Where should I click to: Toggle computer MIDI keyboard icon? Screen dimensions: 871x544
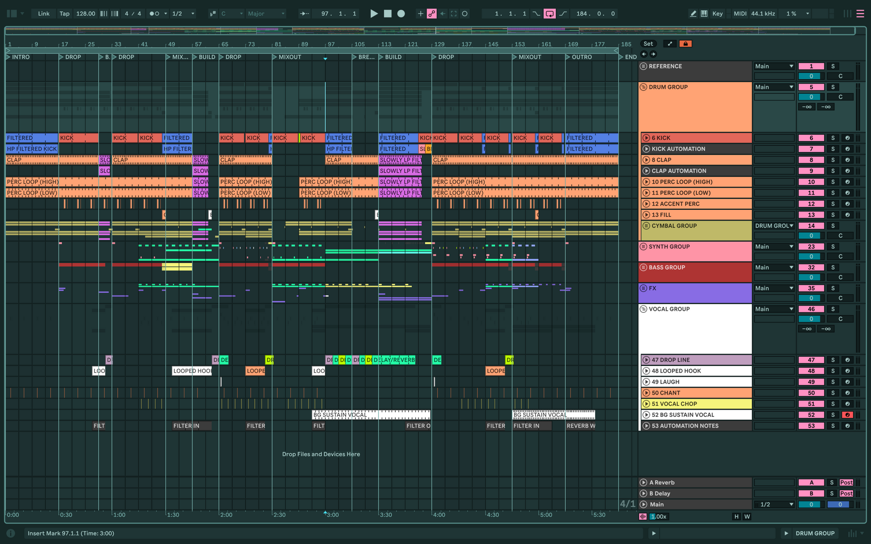pos(704,14)
